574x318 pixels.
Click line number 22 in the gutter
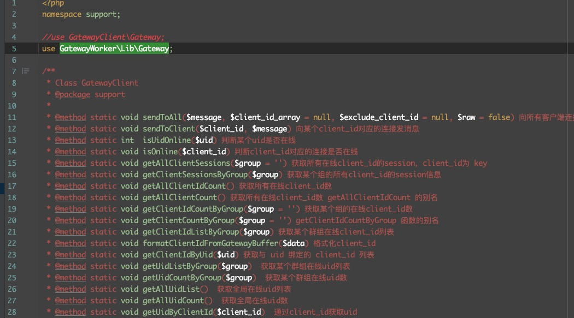pyautogui.click(x=12, y=243)
